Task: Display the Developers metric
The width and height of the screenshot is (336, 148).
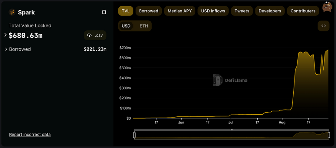Action: [270, 11]
